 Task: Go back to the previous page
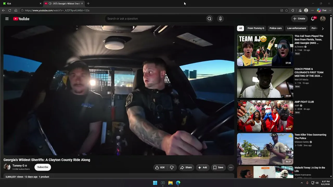[3, 10]
